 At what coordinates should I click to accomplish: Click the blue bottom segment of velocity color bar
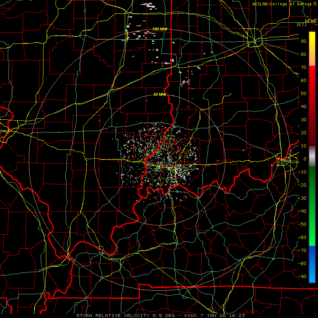coord(312,264)
